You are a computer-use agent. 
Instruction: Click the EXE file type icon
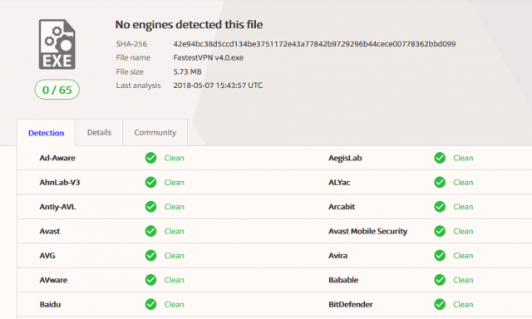pos(57,44)
